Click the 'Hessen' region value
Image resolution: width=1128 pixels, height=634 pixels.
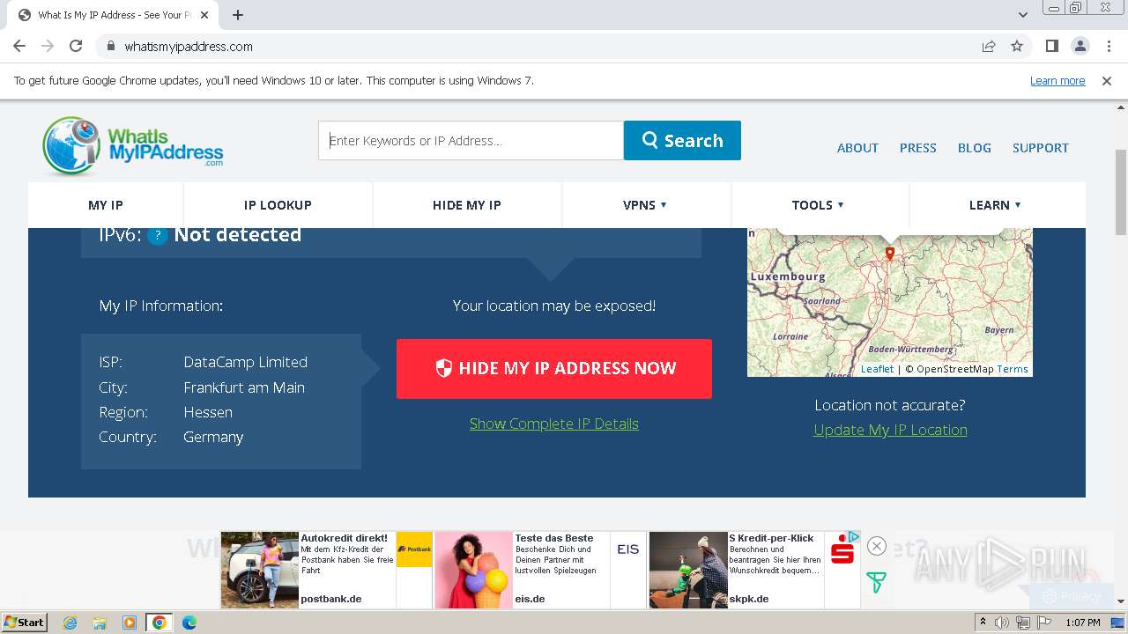coord(208,412)
